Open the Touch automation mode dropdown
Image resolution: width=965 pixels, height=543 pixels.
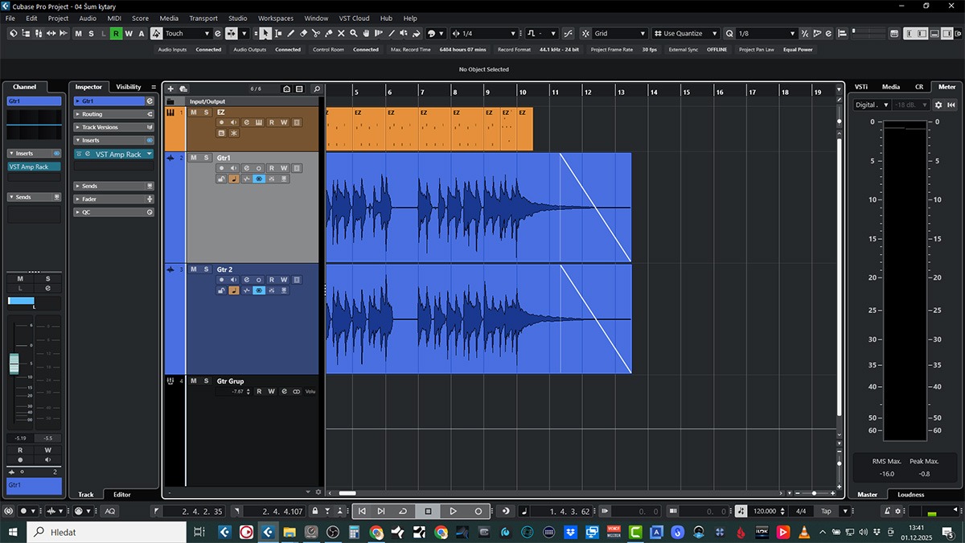pos(187,34)
